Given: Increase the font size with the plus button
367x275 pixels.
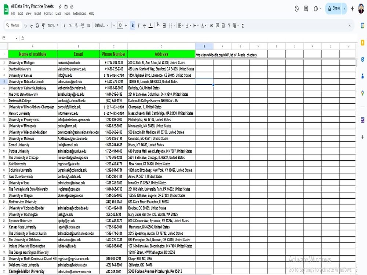Looking at the screenshot, I should point(126,25).
